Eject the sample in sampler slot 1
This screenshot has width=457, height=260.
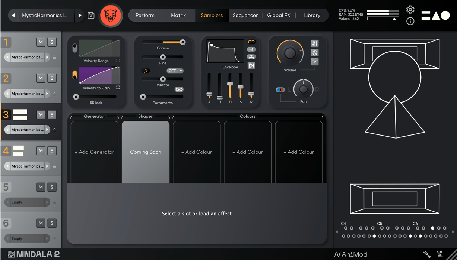54,58
